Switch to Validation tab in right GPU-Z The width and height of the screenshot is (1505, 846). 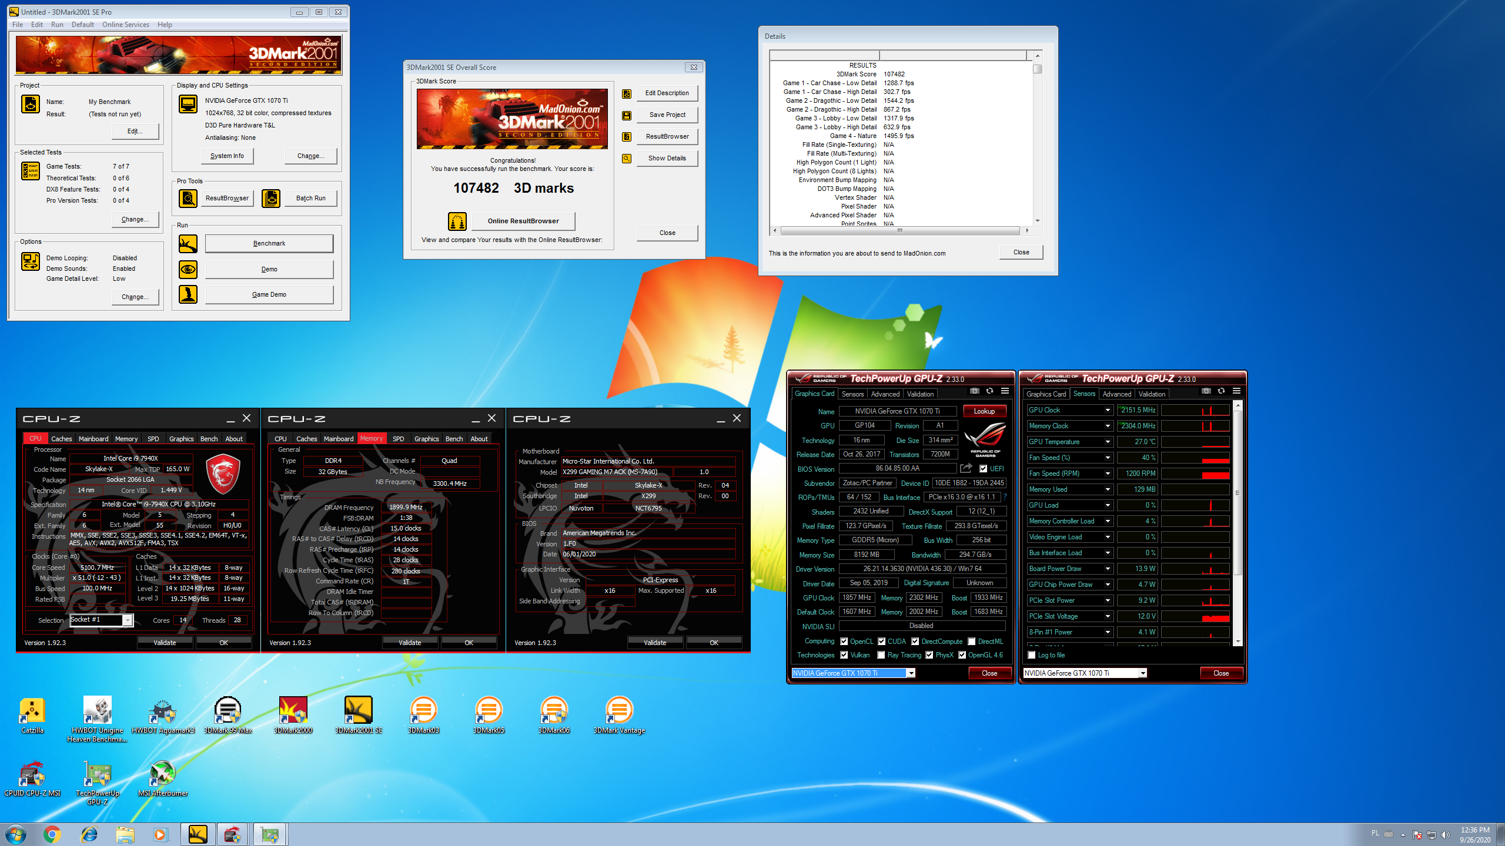tap(1151, 394)
